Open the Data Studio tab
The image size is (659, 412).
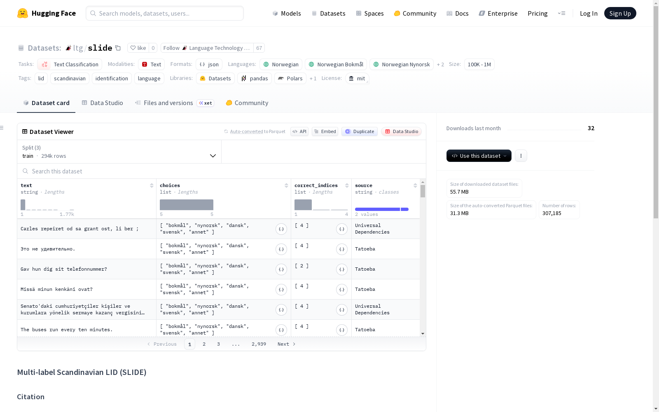(x=102, y=103)
